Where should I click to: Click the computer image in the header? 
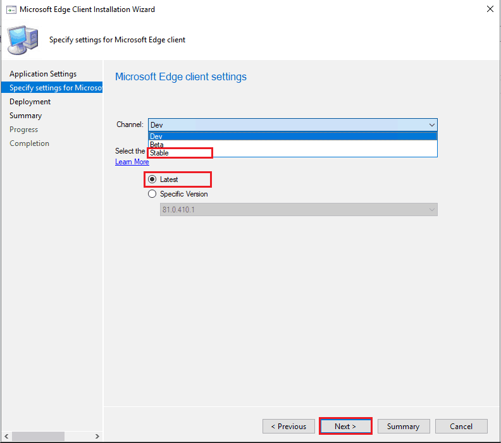pyautogui.click(x=23, y=40)
